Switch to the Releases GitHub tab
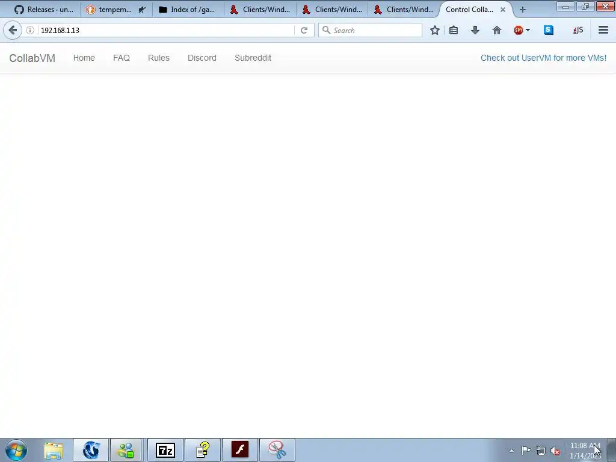This screenshot has width=616, height=462. (x=44, y=10)
